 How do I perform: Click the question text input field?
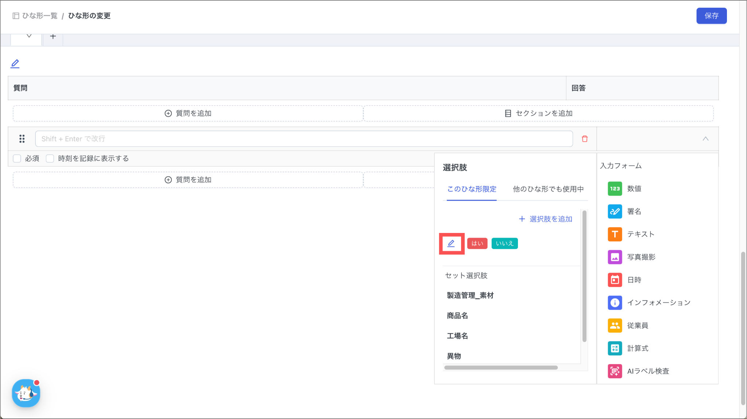pos(303,139)
